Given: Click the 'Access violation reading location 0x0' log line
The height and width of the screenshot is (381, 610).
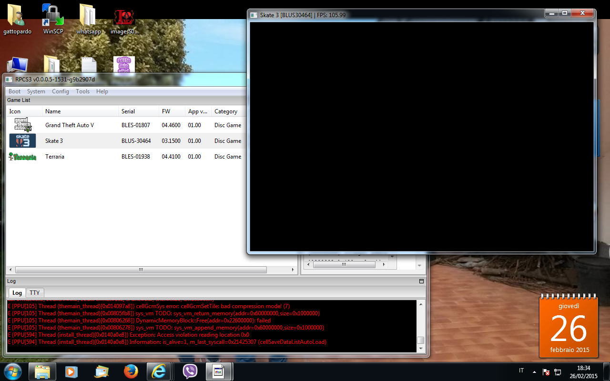Looking at the screenshot, I should (129, 335).
